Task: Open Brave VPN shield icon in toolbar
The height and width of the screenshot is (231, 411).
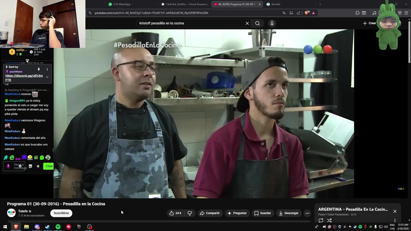Action: coord(400,13)
